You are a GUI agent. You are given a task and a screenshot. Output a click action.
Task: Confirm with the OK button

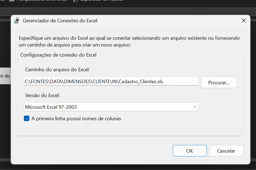[190, 151]
